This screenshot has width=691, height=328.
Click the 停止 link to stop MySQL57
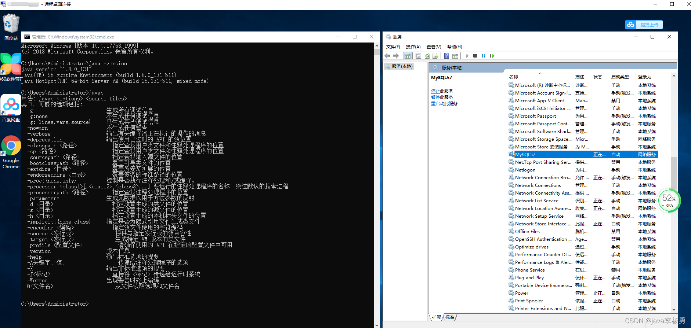coord(435,91)
